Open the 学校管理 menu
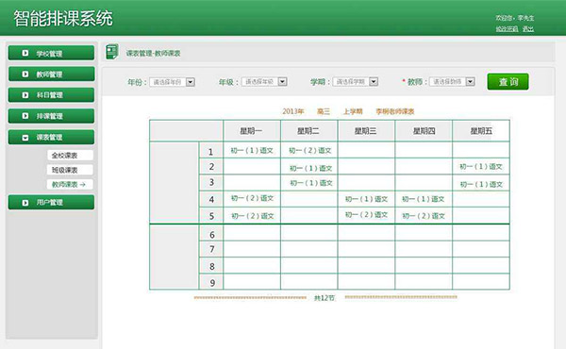Image resolution: width=566 pixels, height=349 pixels. point(51,53)
